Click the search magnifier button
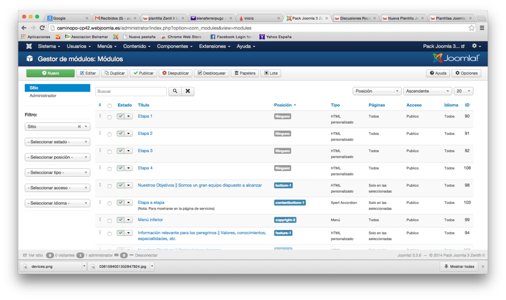This screenshot has width=506, height=300. pos(175,91)
